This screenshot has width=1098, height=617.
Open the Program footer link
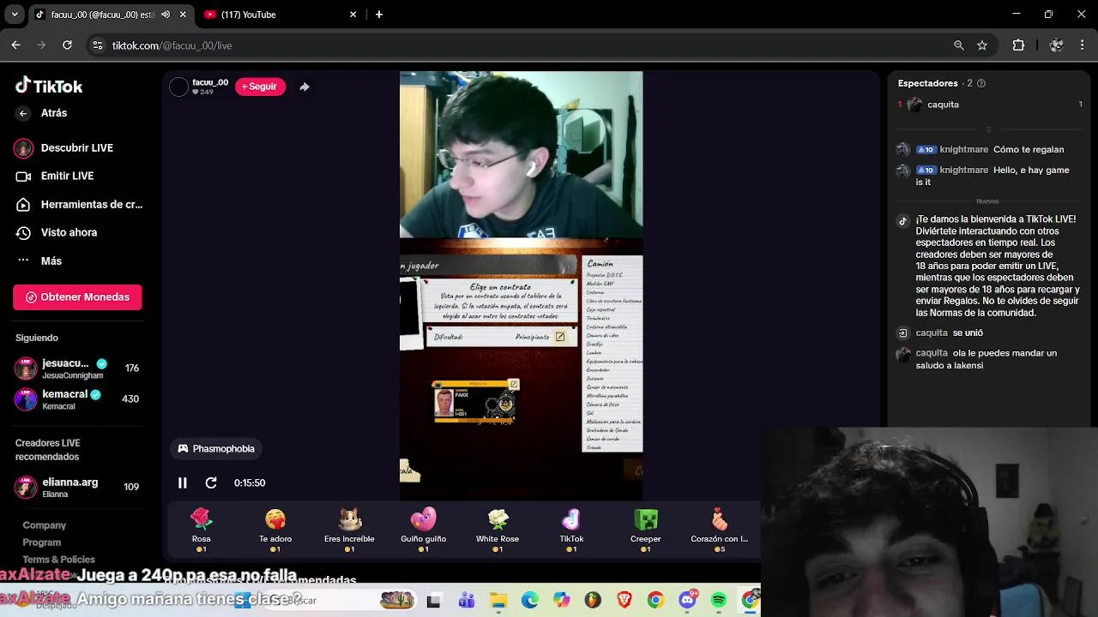pyautogui.click(x=42, y=542)
